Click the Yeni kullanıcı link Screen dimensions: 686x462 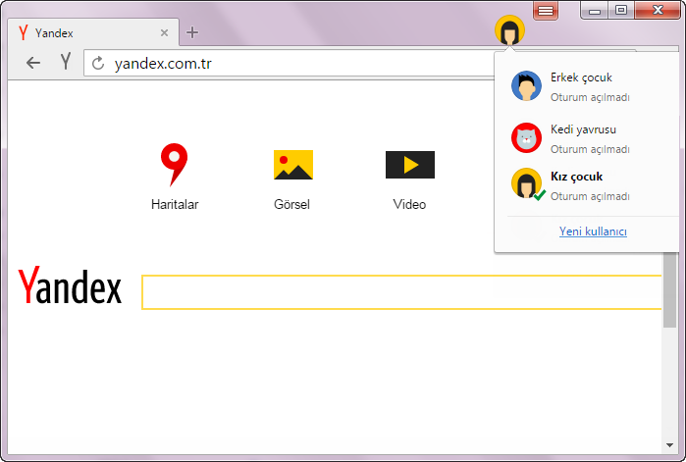coord(593,231)
